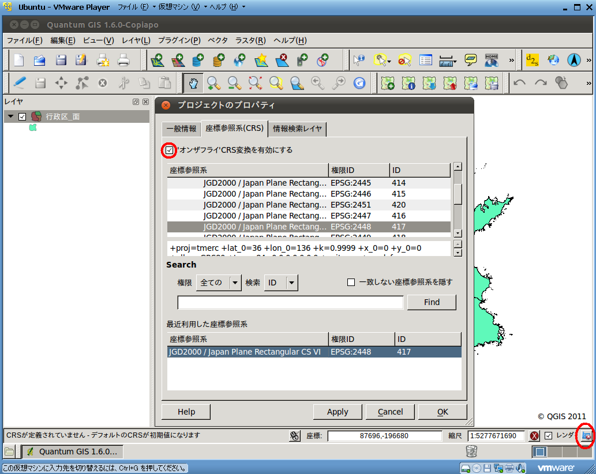The width and height of the screenshot is (596, 474).
Task: Click the Find button
Action: 432,302
